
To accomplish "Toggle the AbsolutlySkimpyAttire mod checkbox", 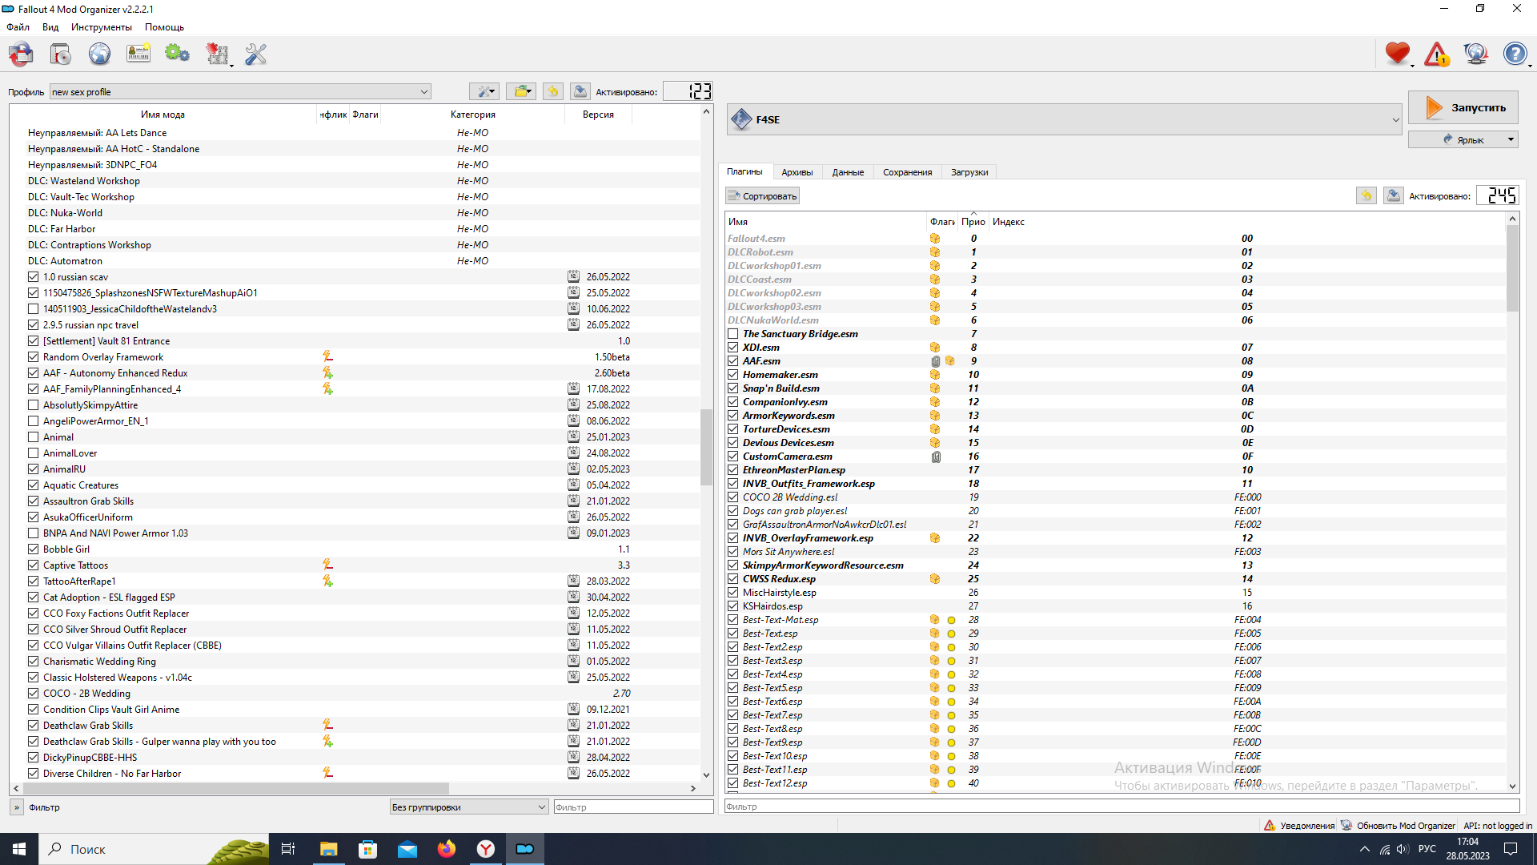I will [33, 405].
